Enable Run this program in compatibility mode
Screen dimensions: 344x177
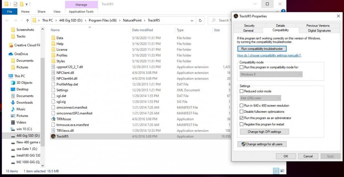point(241,67)
